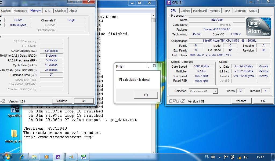Click the Threads count 4 field
275x161 pixels.
click(266, 91)
